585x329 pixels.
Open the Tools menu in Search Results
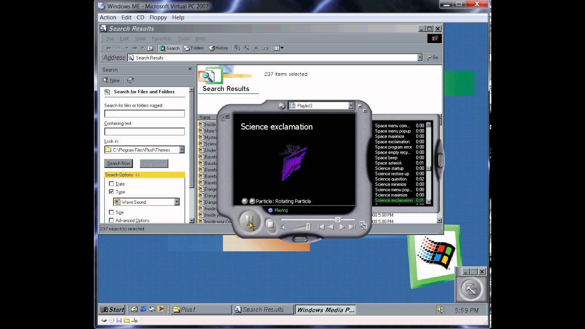coord(184,39)
